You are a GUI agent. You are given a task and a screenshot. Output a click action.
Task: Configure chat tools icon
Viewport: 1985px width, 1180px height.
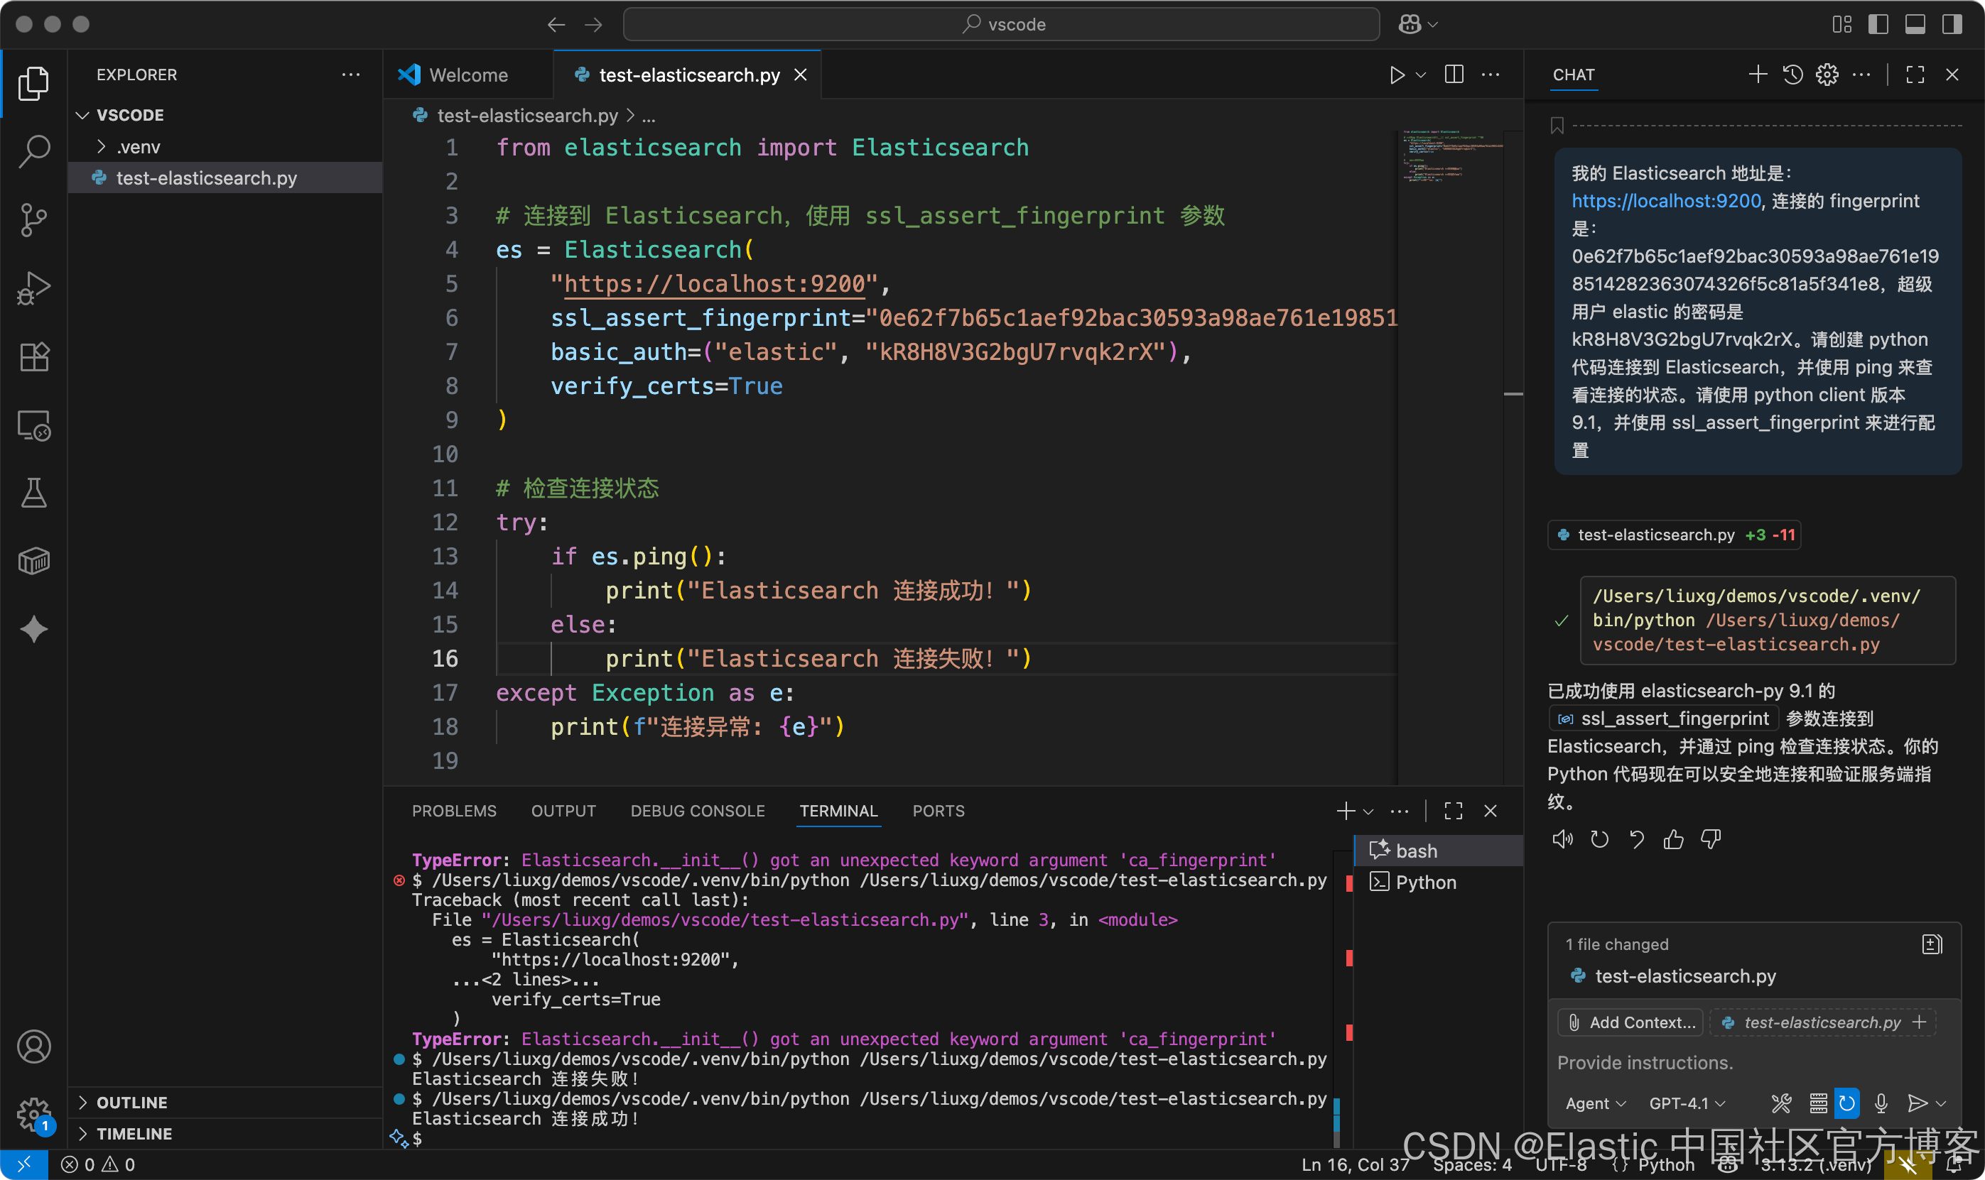point(1780,1103)
